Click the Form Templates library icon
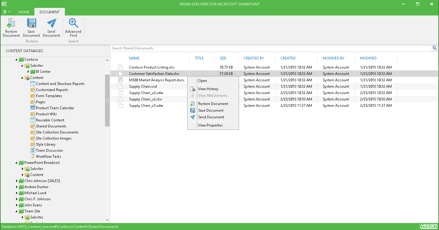The image size is (439, 230). (33, 96)
